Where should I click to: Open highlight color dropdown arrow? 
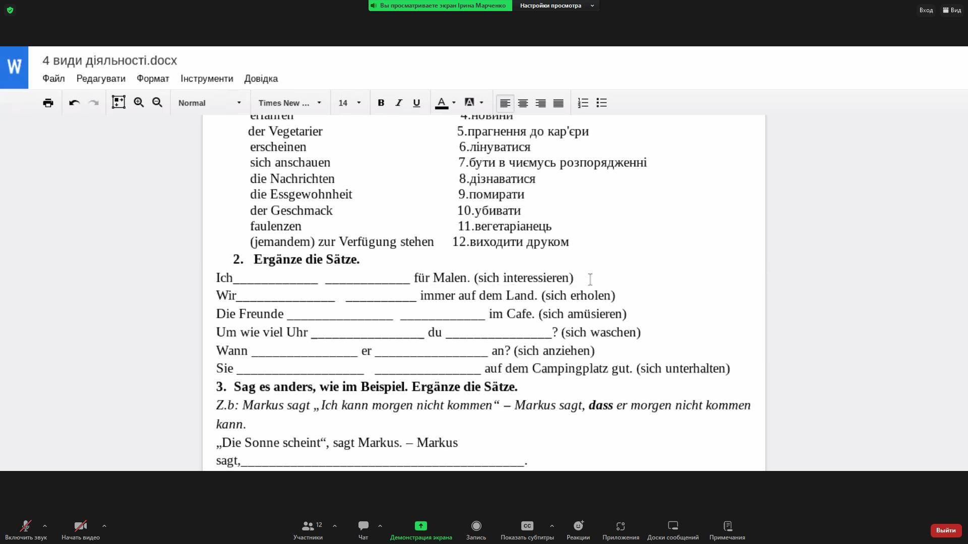click(481, 103)
